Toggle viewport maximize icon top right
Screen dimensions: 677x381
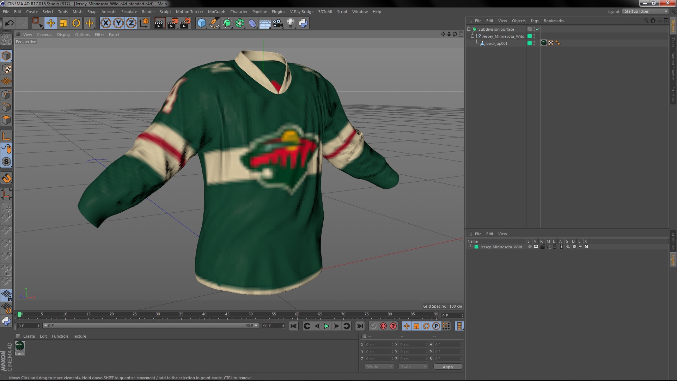461,34
